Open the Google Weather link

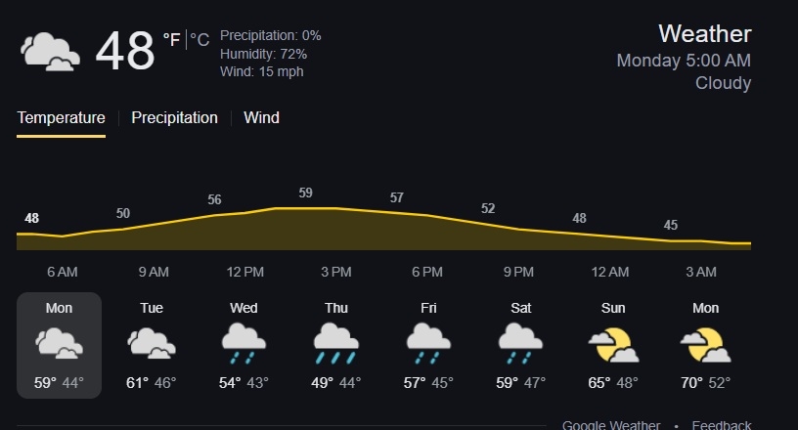[610, 425]
